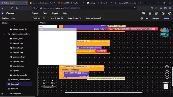Click the Kodular logo icon
The image size is (173, 97).
click(x=2, y=13)
